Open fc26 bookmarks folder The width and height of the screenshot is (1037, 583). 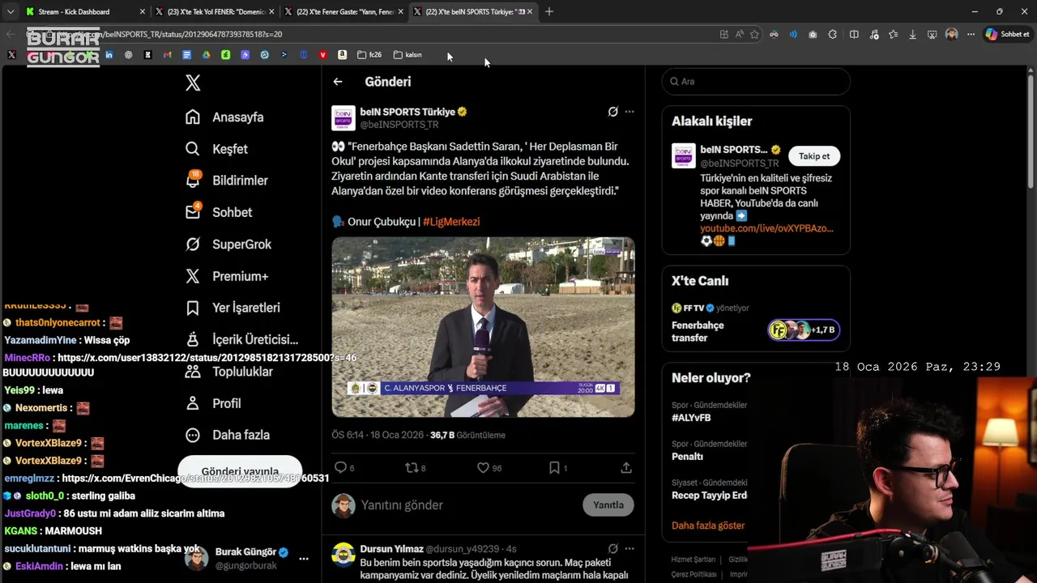(x=369, y=55)
